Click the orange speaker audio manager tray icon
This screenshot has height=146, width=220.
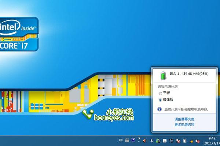point(145,141)
